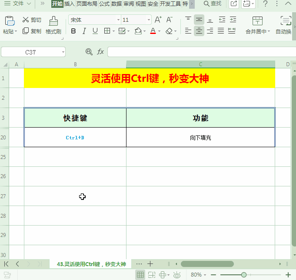This screenshot has height=280, width=296.
Task: Toggle eye protection mode icon
Action: [177, 275]
